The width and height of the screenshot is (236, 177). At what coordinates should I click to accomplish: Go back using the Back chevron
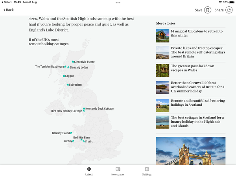pyautogui.click(x=8, y=10)
